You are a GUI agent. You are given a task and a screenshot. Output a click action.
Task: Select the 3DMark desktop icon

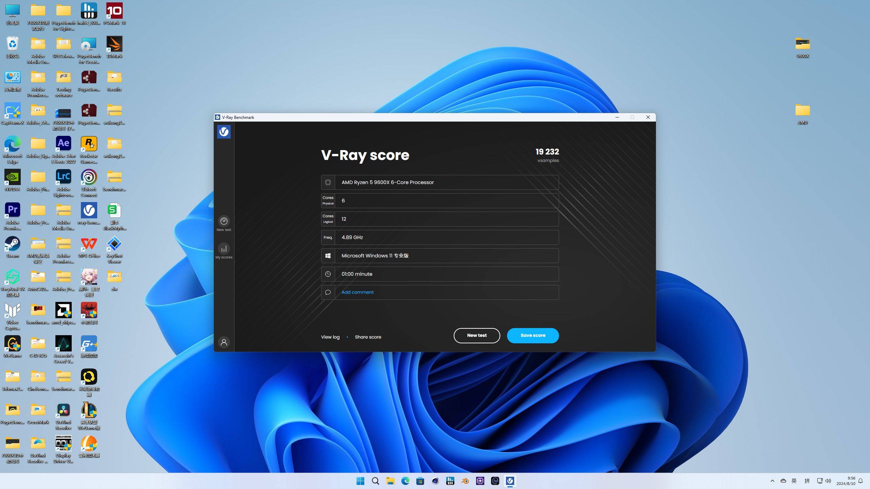pyautogui.click(x=114, y=47)
